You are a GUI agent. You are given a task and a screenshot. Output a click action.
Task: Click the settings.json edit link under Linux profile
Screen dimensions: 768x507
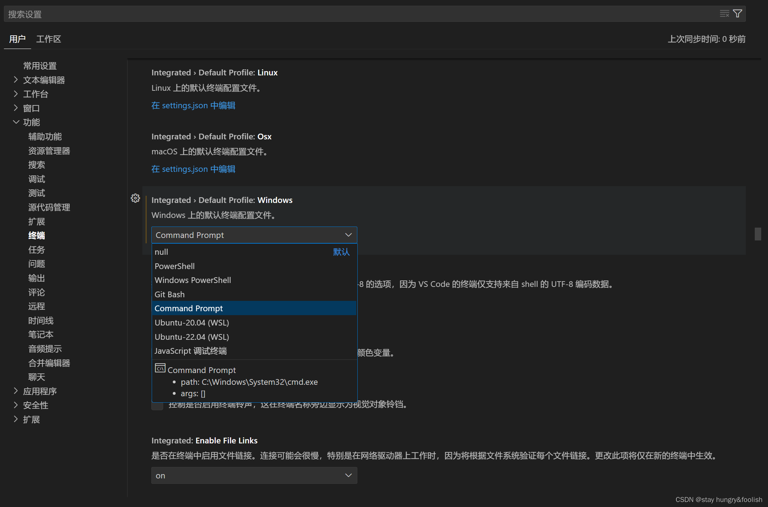tap(193, 105)
